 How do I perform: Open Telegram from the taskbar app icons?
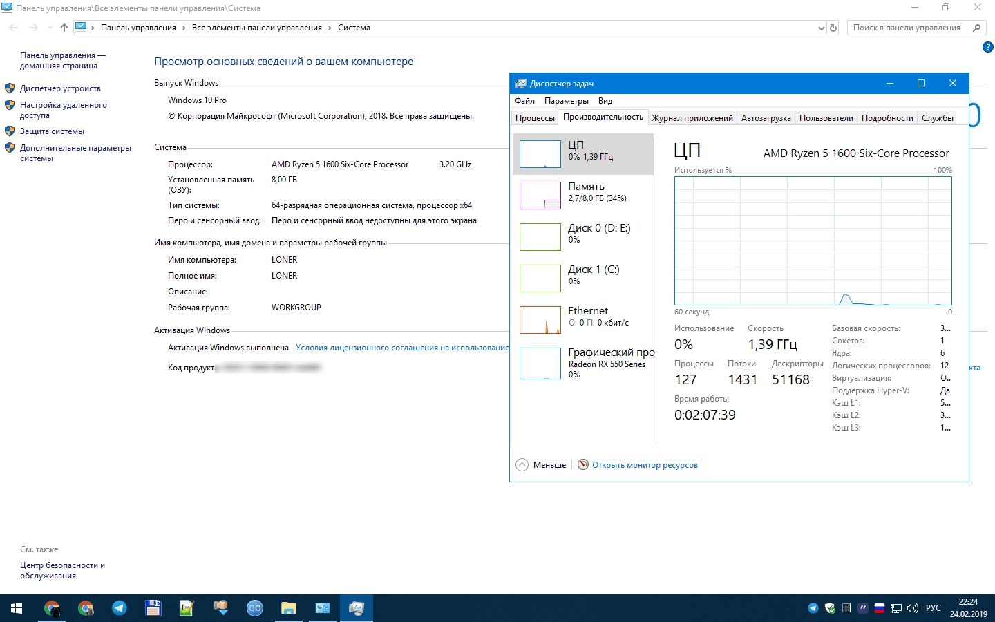120,608
